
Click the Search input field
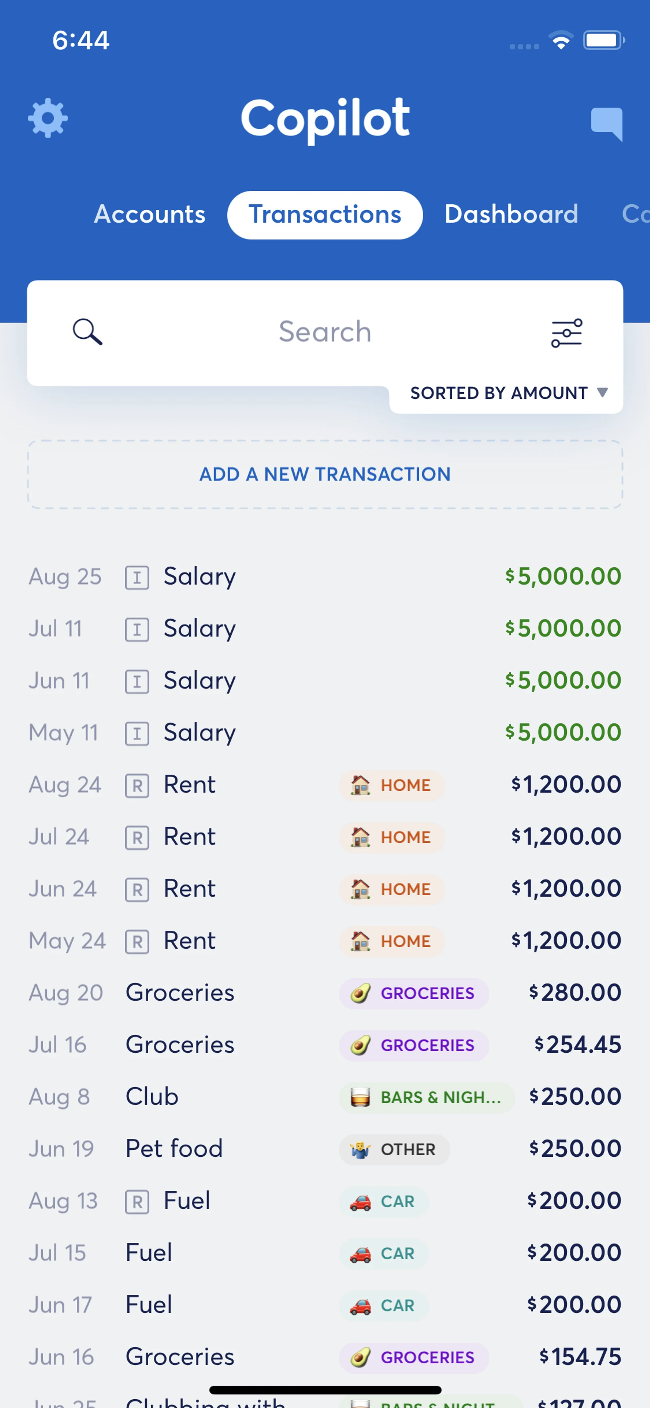click(324, 332)
